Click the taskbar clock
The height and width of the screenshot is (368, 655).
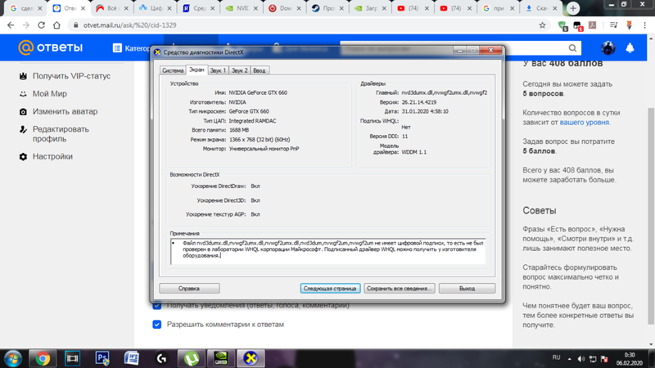pos(629,359)
